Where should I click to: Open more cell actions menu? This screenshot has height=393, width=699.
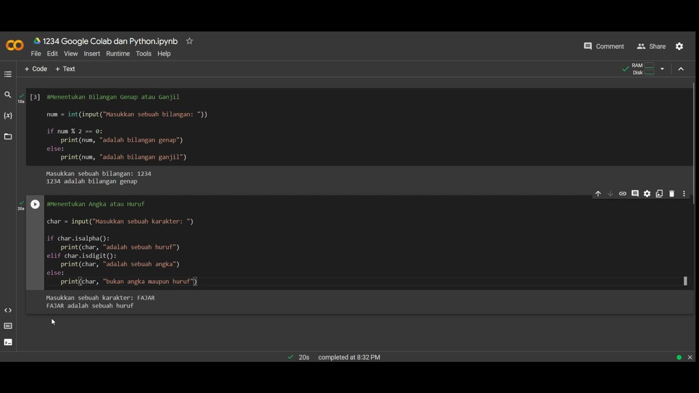point(684,194)
